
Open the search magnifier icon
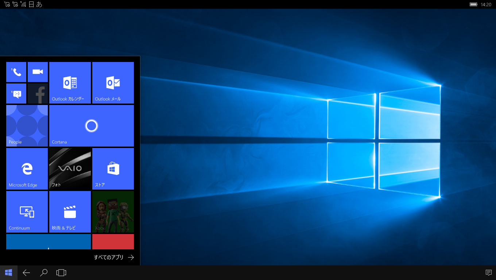[x=44, y=273]
